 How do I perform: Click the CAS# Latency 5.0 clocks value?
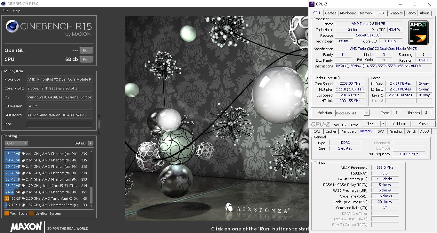point(385,179)
